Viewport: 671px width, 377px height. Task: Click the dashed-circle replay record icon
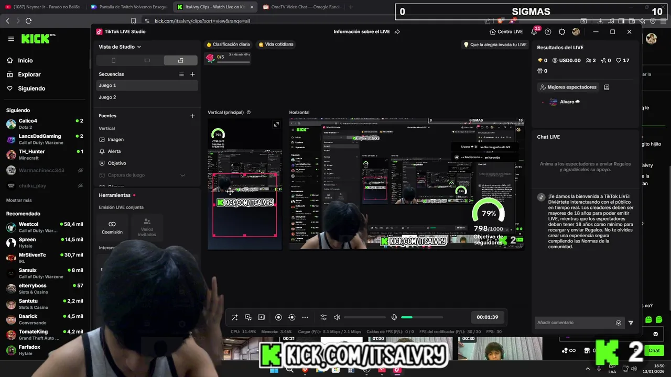[x=292, y=317]
